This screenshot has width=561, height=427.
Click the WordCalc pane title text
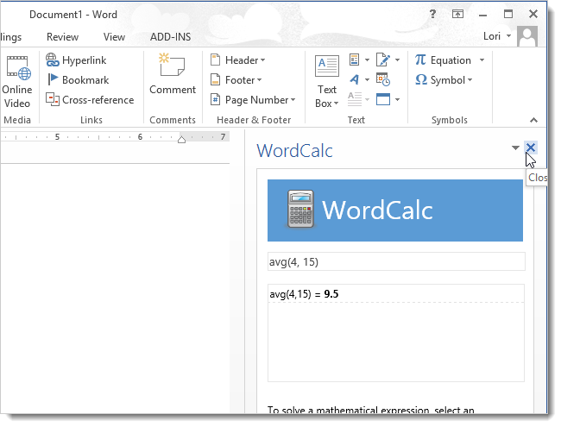coord(294,151)
